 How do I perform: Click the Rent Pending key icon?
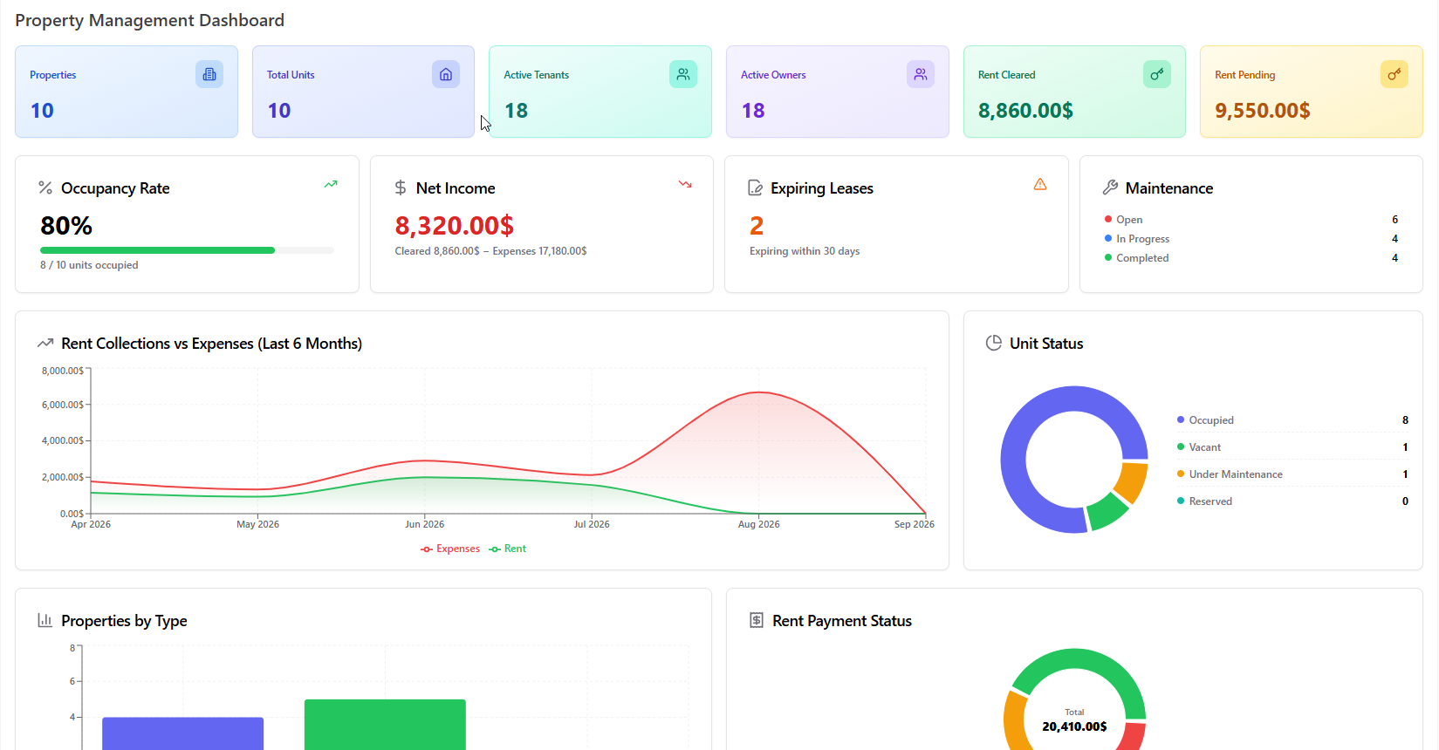coord(1394,74)
